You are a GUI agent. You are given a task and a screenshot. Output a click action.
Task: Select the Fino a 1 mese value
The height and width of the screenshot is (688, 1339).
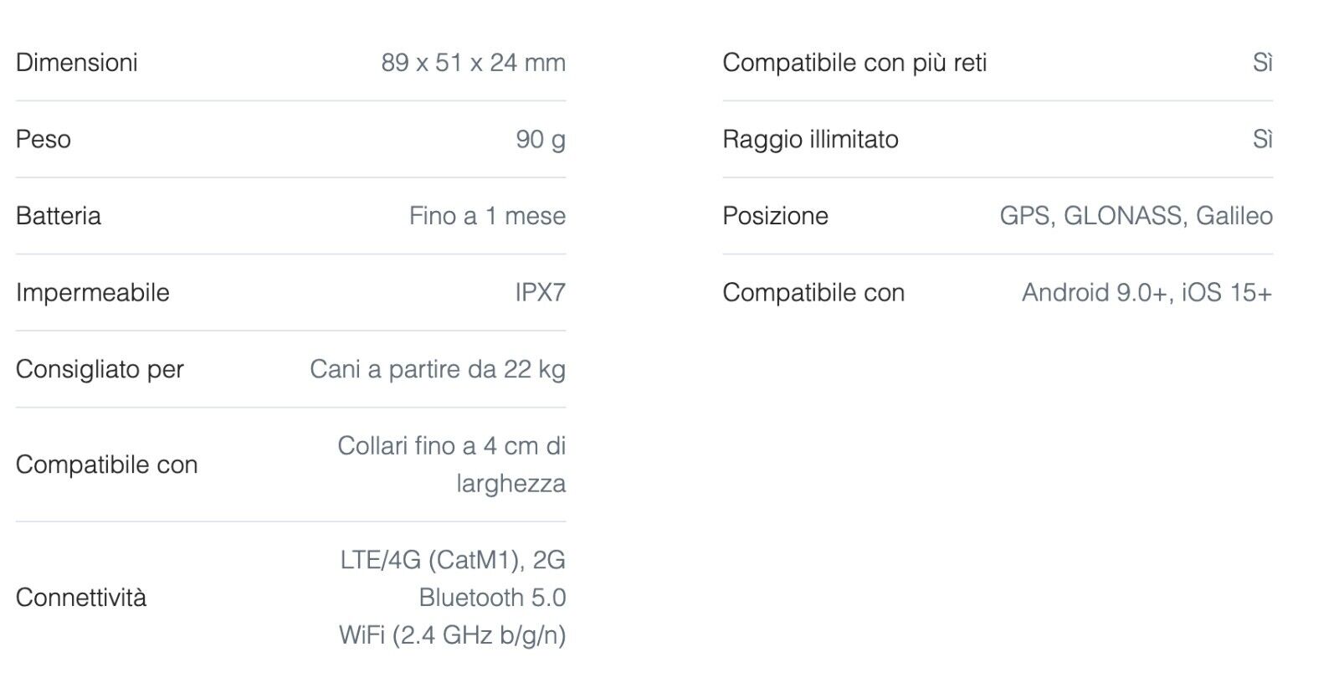point(488,216)
